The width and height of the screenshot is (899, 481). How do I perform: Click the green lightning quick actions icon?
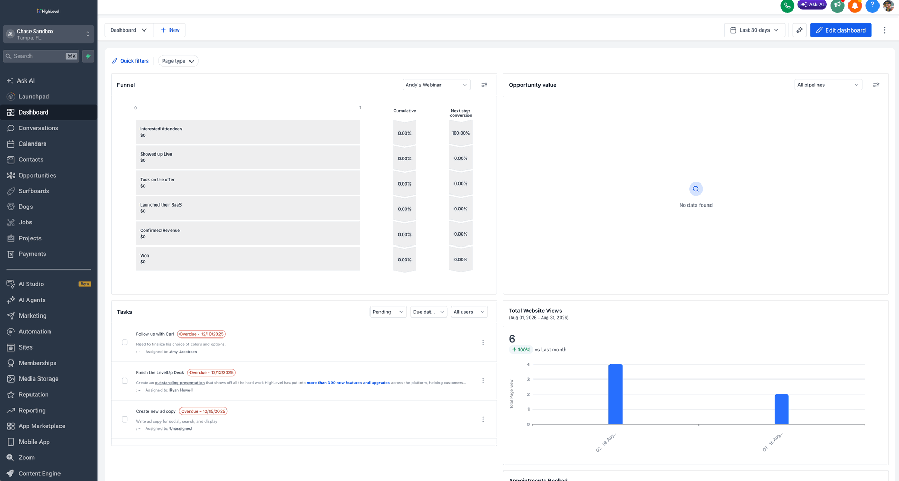tap(88, 56)
